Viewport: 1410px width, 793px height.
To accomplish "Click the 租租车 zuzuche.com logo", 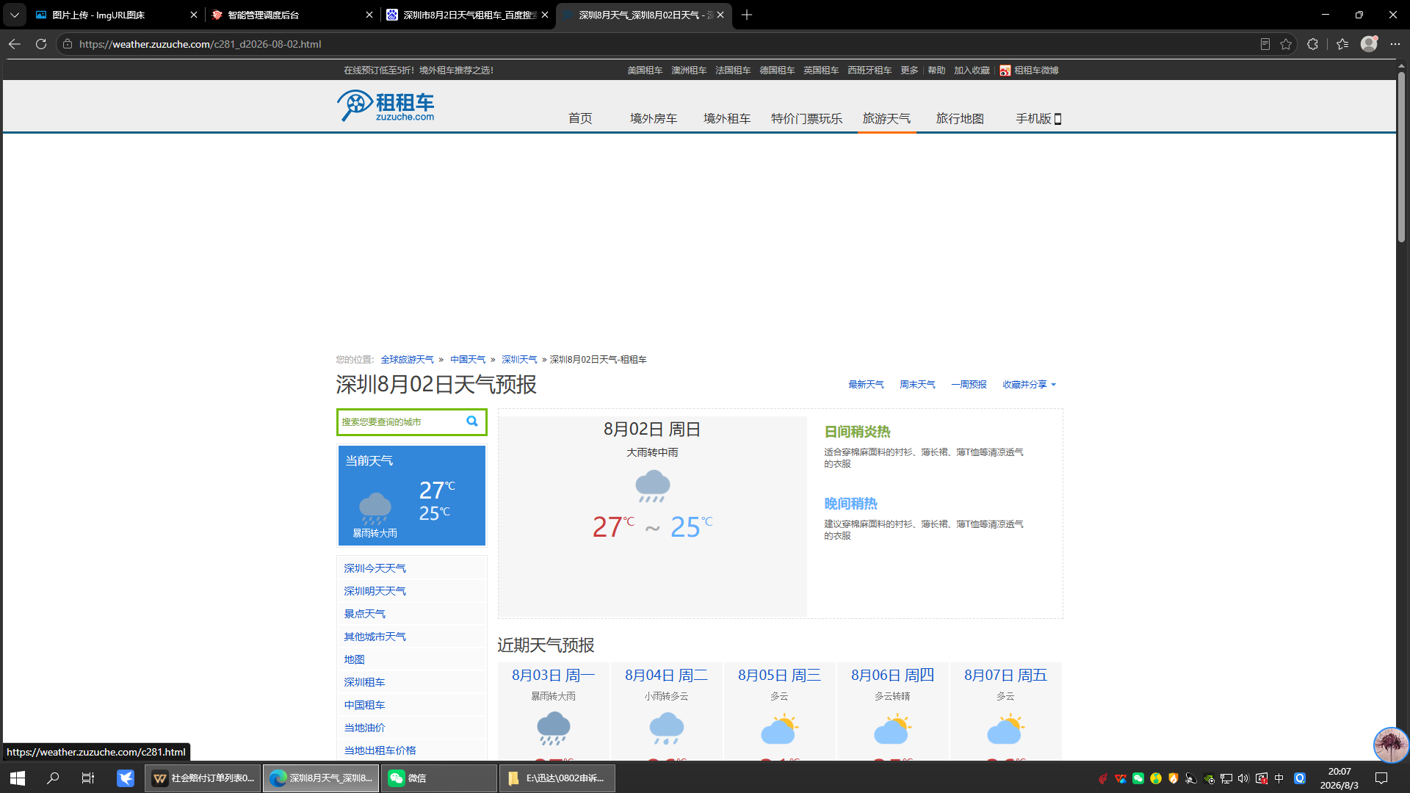I will [x=386, y=106].
